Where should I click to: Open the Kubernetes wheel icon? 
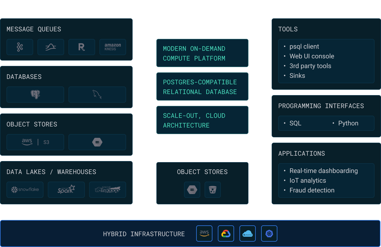(x=269, y=233)
